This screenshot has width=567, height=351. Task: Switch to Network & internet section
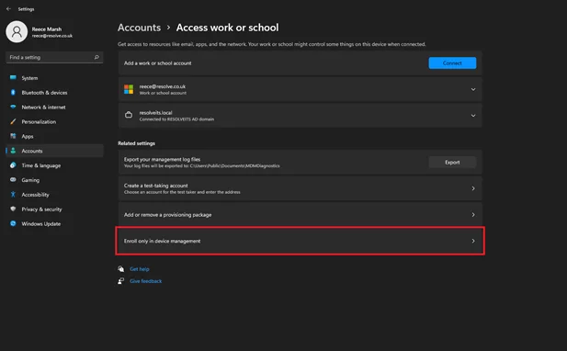(x=43, y=107)
